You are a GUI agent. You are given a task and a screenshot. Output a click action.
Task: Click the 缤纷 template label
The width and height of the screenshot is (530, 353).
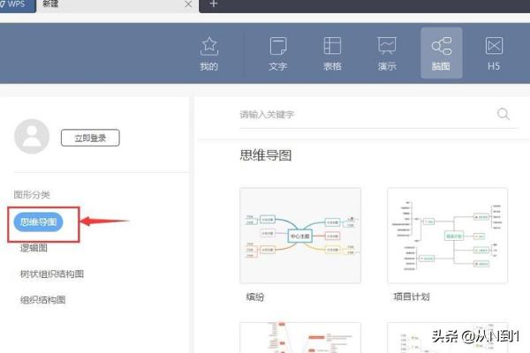(255, 297)
